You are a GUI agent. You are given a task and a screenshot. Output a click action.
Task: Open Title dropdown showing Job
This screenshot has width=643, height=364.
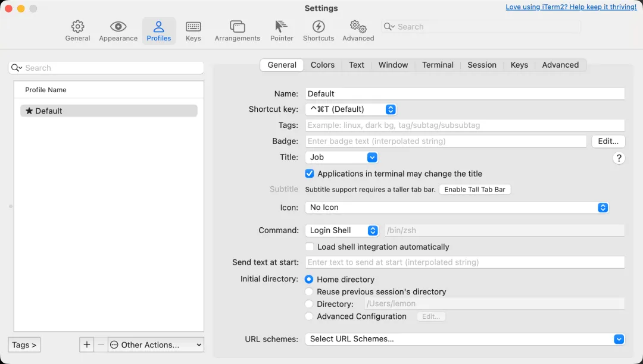(342, 157)
